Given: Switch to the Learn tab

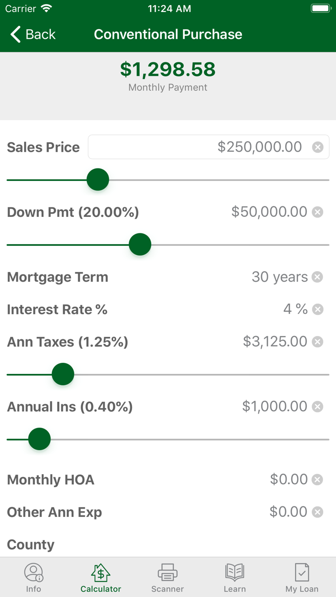Looking at the screenshot, I should pos(235,577).
